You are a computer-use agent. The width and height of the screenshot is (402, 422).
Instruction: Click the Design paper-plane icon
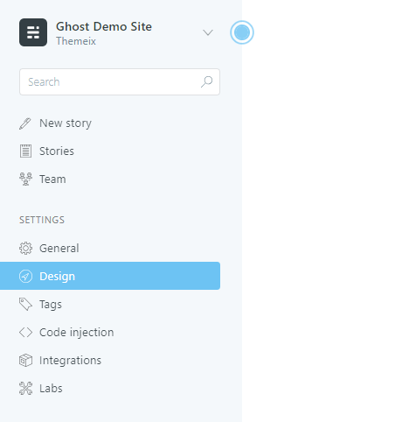coord(25,276)
